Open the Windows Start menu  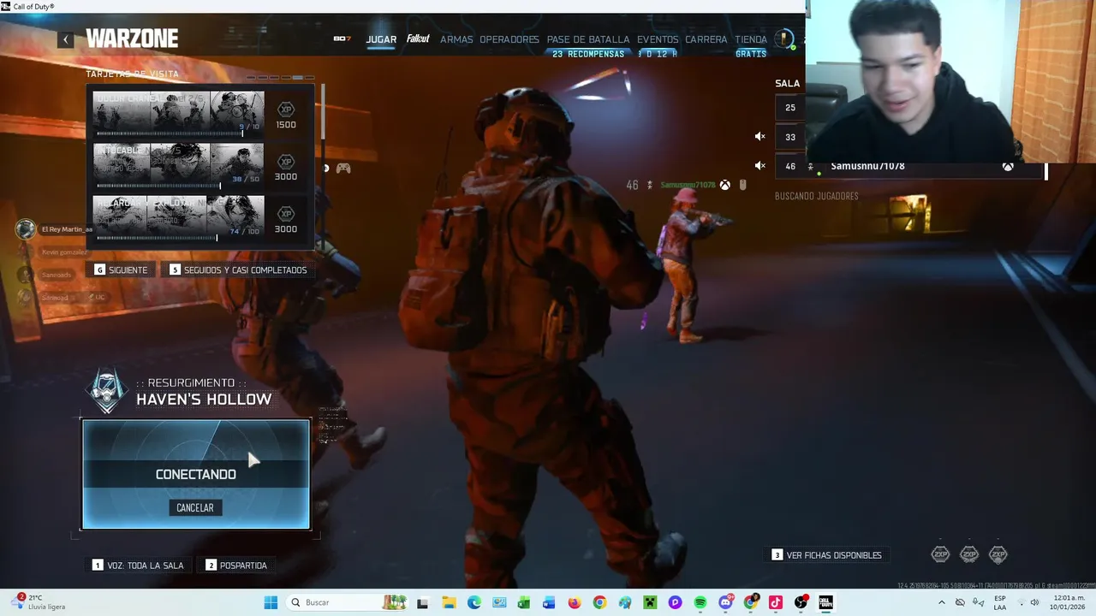coord(271,602)
